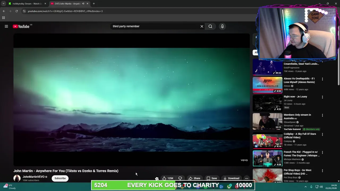340x191 pixels.
Task: Open Creamfields Steel Yard video thumbnail
Action: [x=267, y=67]
